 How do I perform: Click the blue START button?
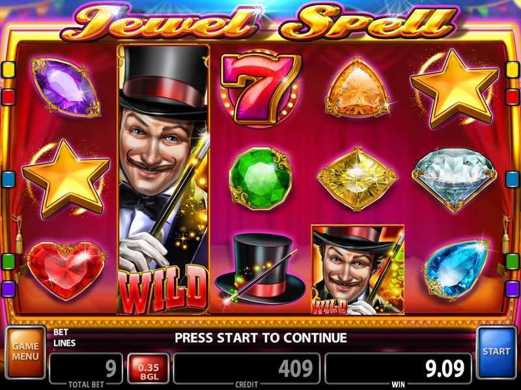click(496, 352)
